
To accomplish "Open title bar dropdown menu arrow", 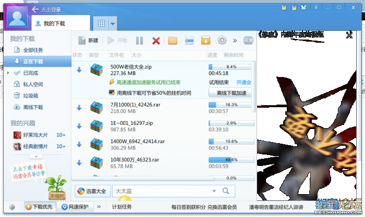I will click(x=316, y=7).
